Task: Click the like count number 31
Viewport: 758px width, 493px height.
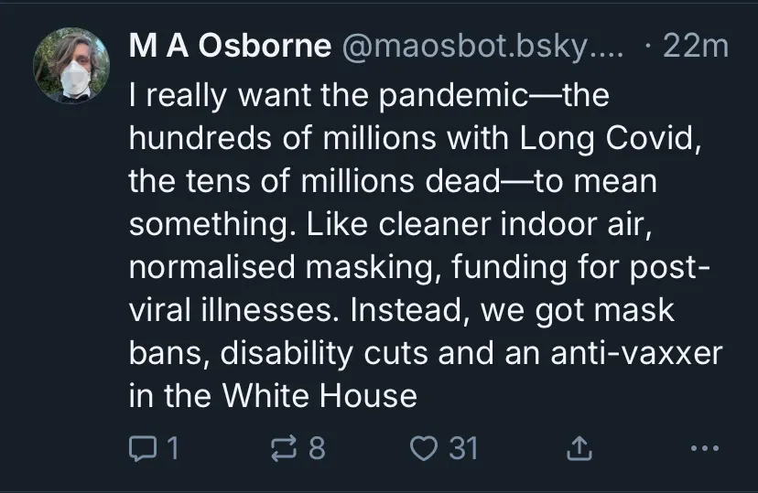Action: pos(464,447)
